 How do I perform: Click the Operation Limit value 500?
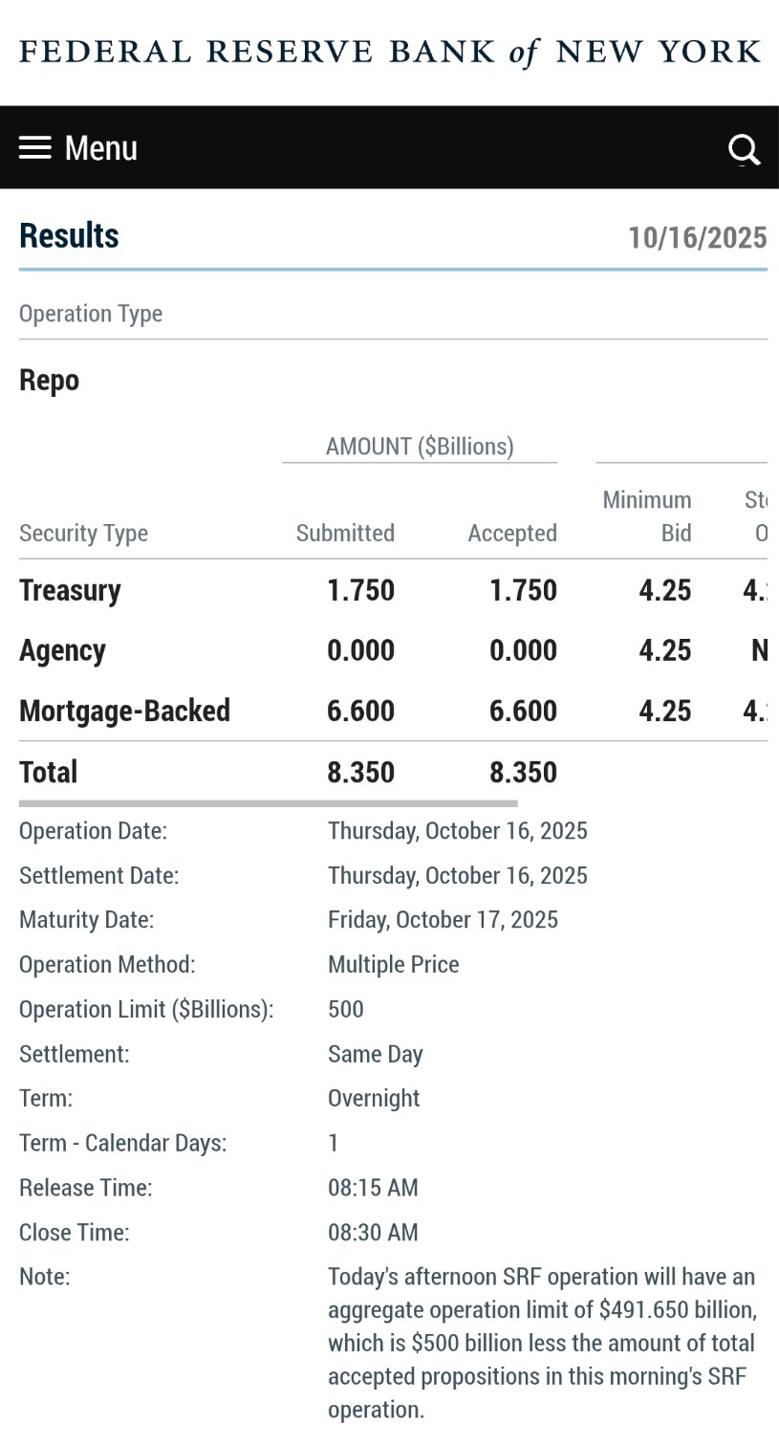click(x=345, y=1009)
